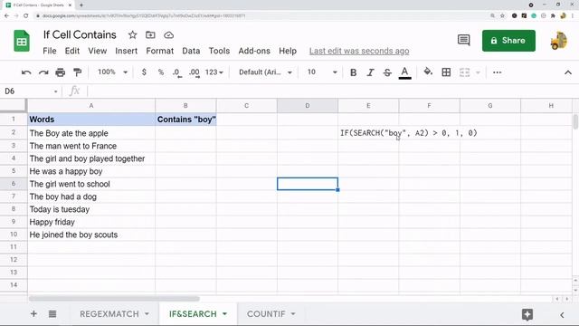Switch to the REGEXMATCH sheet tab

tap(109, 314)
